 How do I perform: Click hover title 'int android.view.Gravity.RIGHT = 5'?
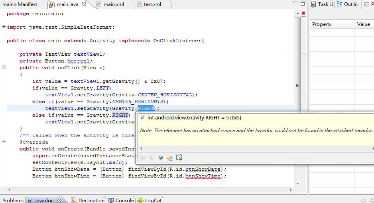pos(194,118)
